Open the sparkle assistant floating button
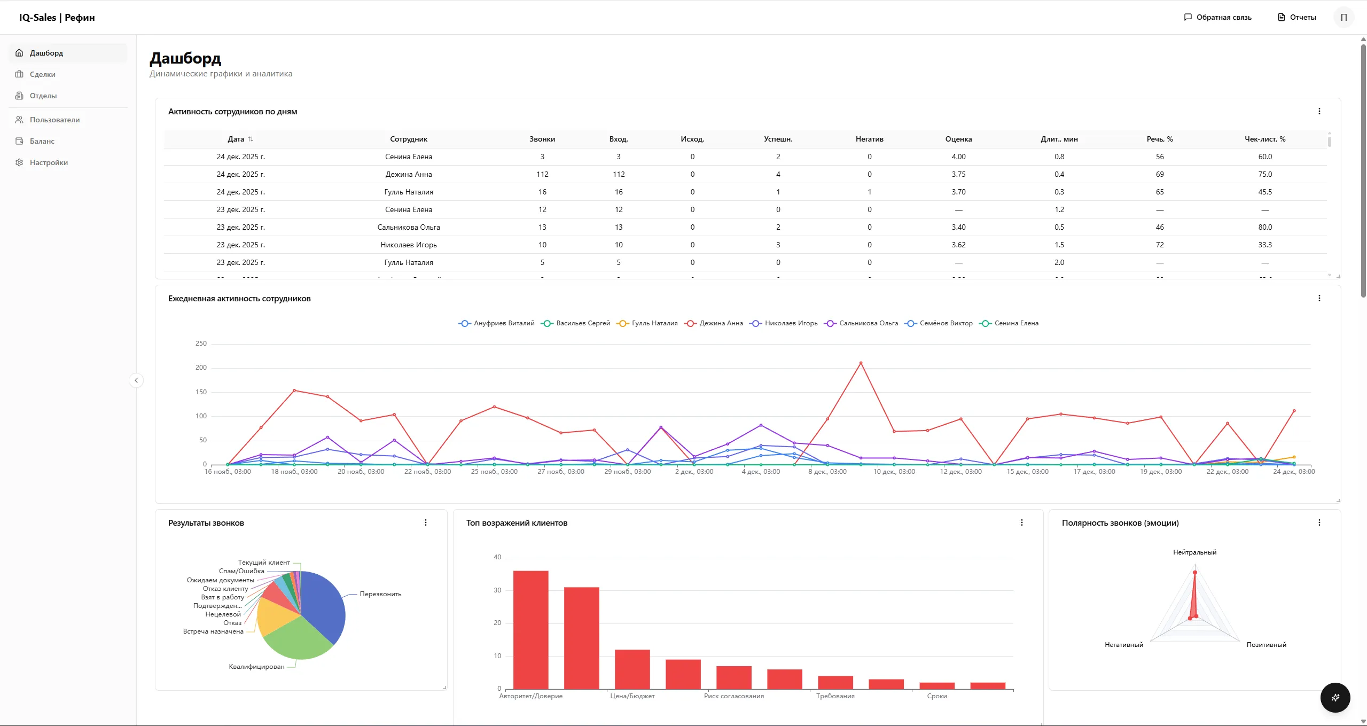This screenshot has height=726, width=1367. point(1335,697)
